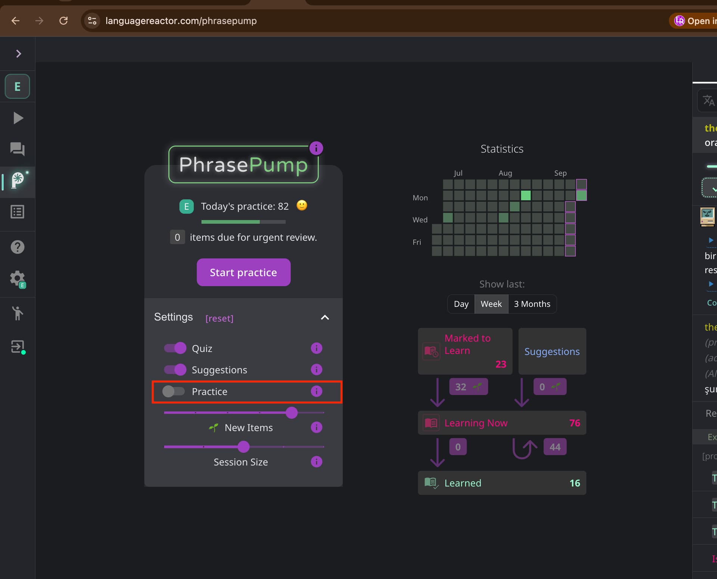Turn off the Quiz toggle
717x579 pixels.
coord(175,348)
